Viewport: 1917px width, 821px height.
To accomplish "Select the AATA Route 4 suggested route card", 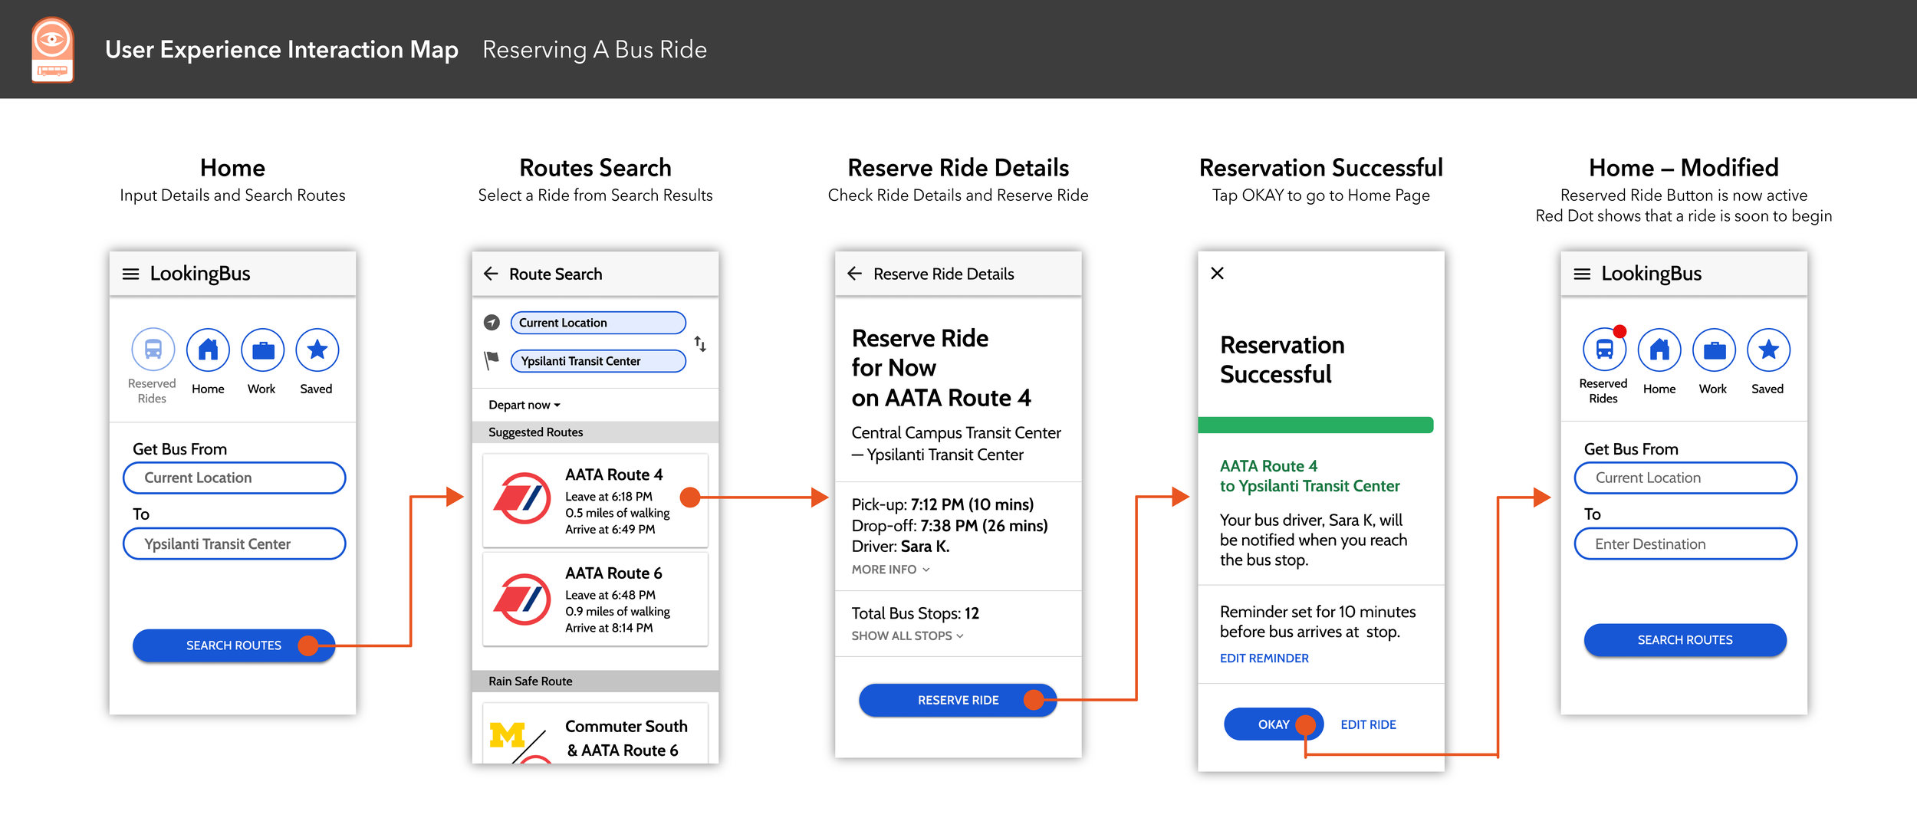I will (x=595, y=501).
